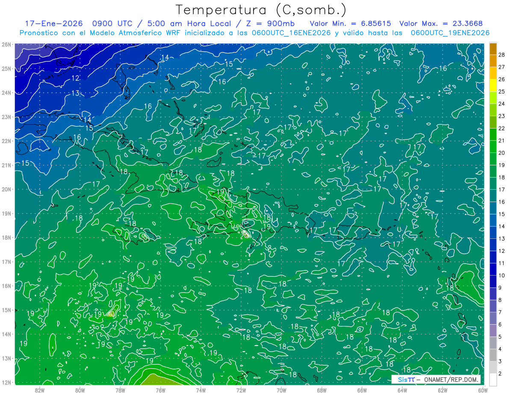Click the 68W longitude axis label
The height and width of the screenshot is (396, 513).
pos(321,390)
